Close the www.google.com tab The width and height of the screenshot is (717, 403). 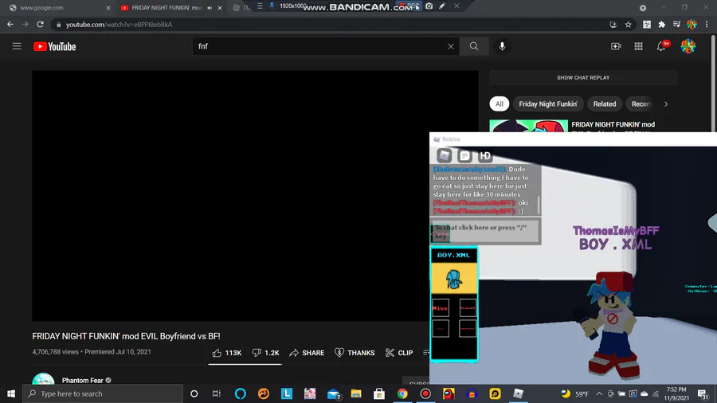tap(108, 8)
